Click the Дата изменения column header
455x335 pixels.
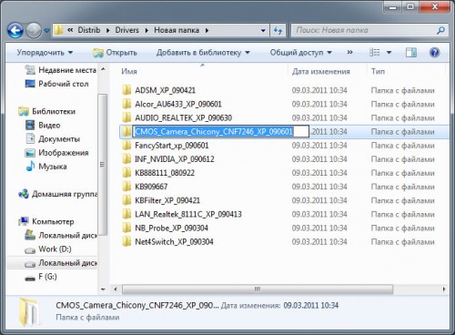click(321, 71)
